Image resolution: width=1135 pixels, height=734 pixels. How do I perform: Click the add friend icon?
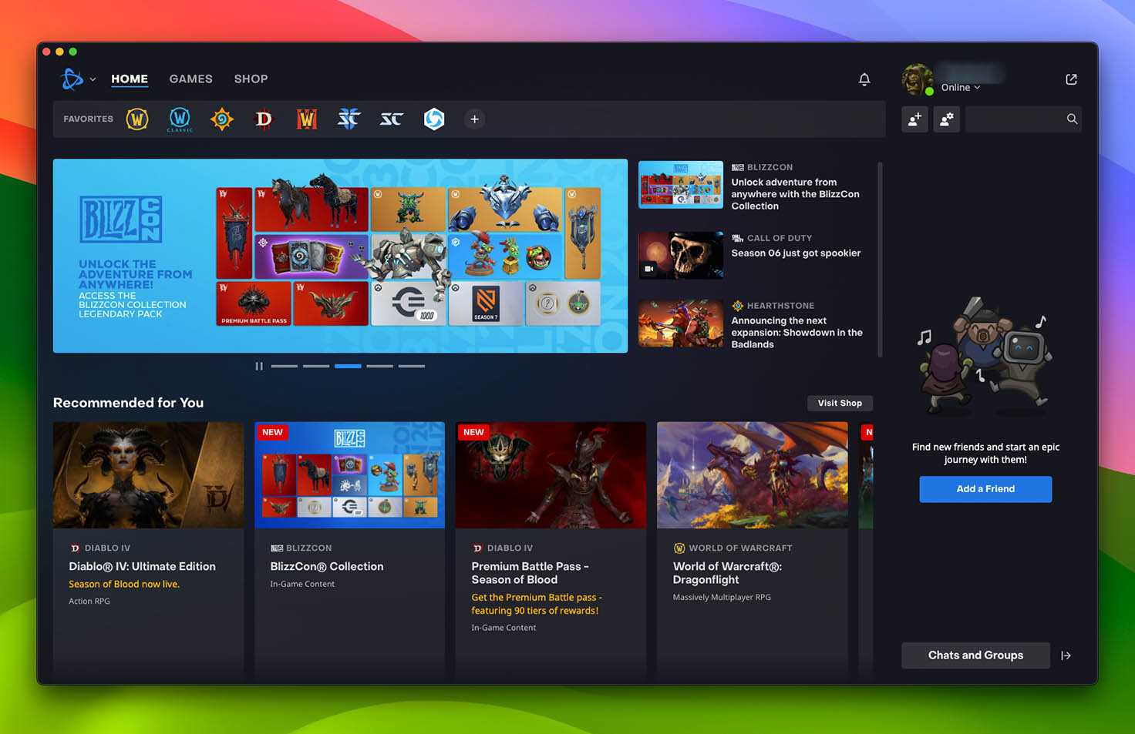click(914, 119)
